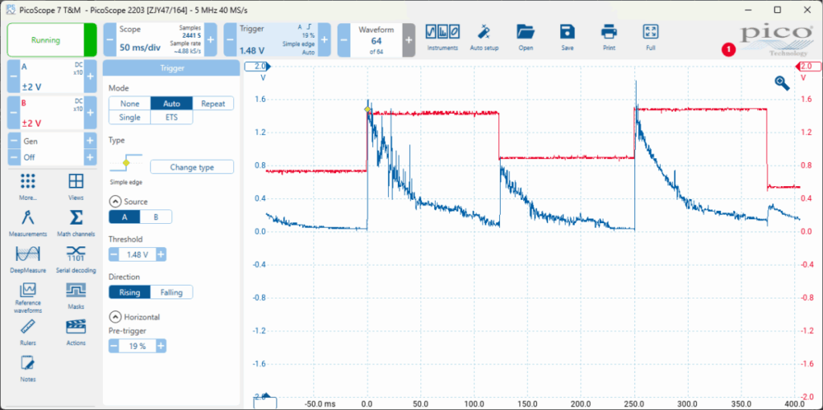Click the Change type button
Image resolution: width=823 pixels, height=410 pixels.
tap(191, 167)
